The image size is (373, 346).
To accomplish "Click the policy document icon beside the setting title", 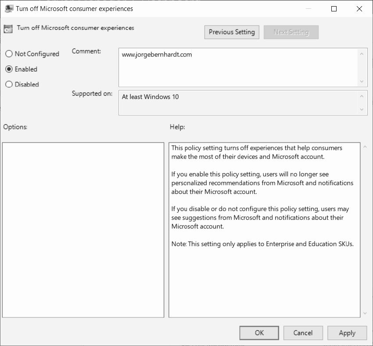I will tap(8, 28).
